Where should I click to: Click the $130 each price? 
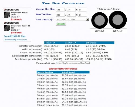coord(16,19)
